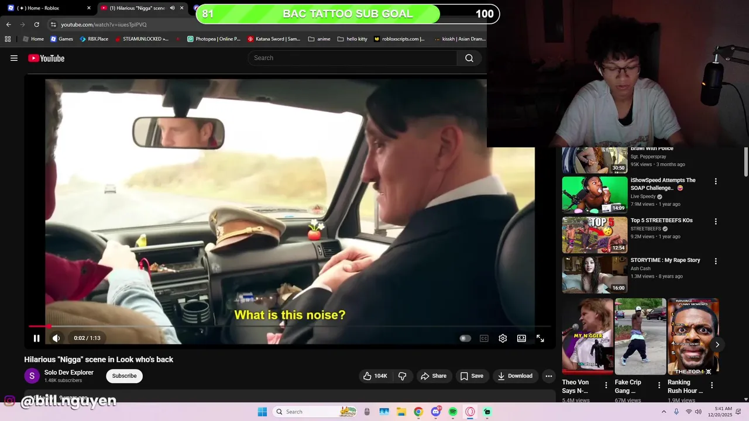Viewport: 749px width, 421px height.
Task: Open the Solo Dev Explorer channel name link
Action: [69, 372]
